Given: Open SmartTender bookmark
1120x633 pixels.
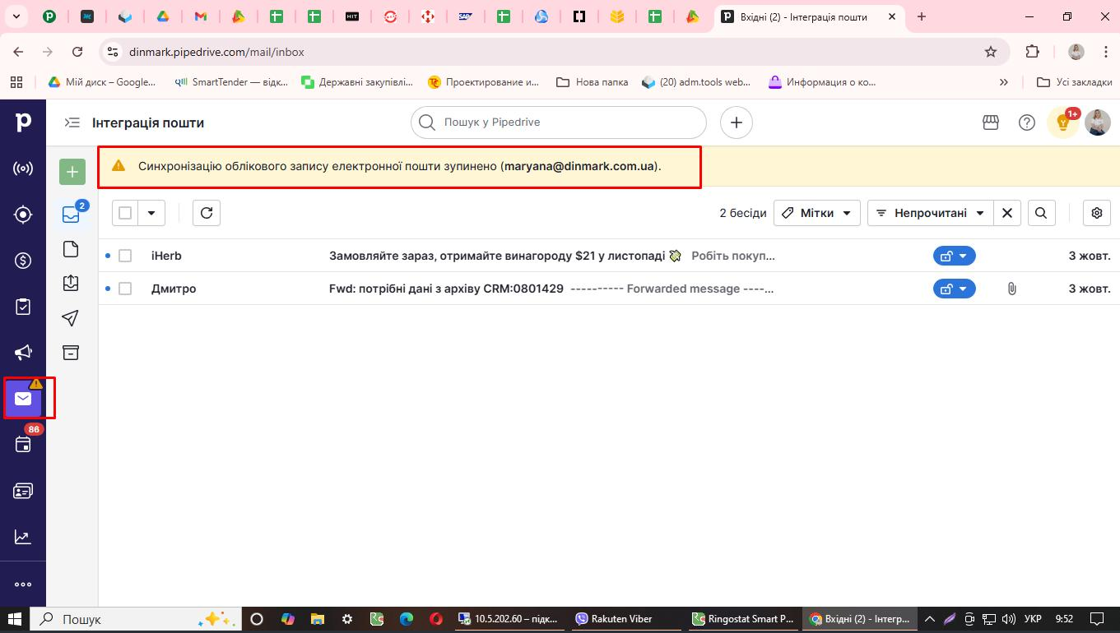Looking at the screenshot, I should pos(230,82).
